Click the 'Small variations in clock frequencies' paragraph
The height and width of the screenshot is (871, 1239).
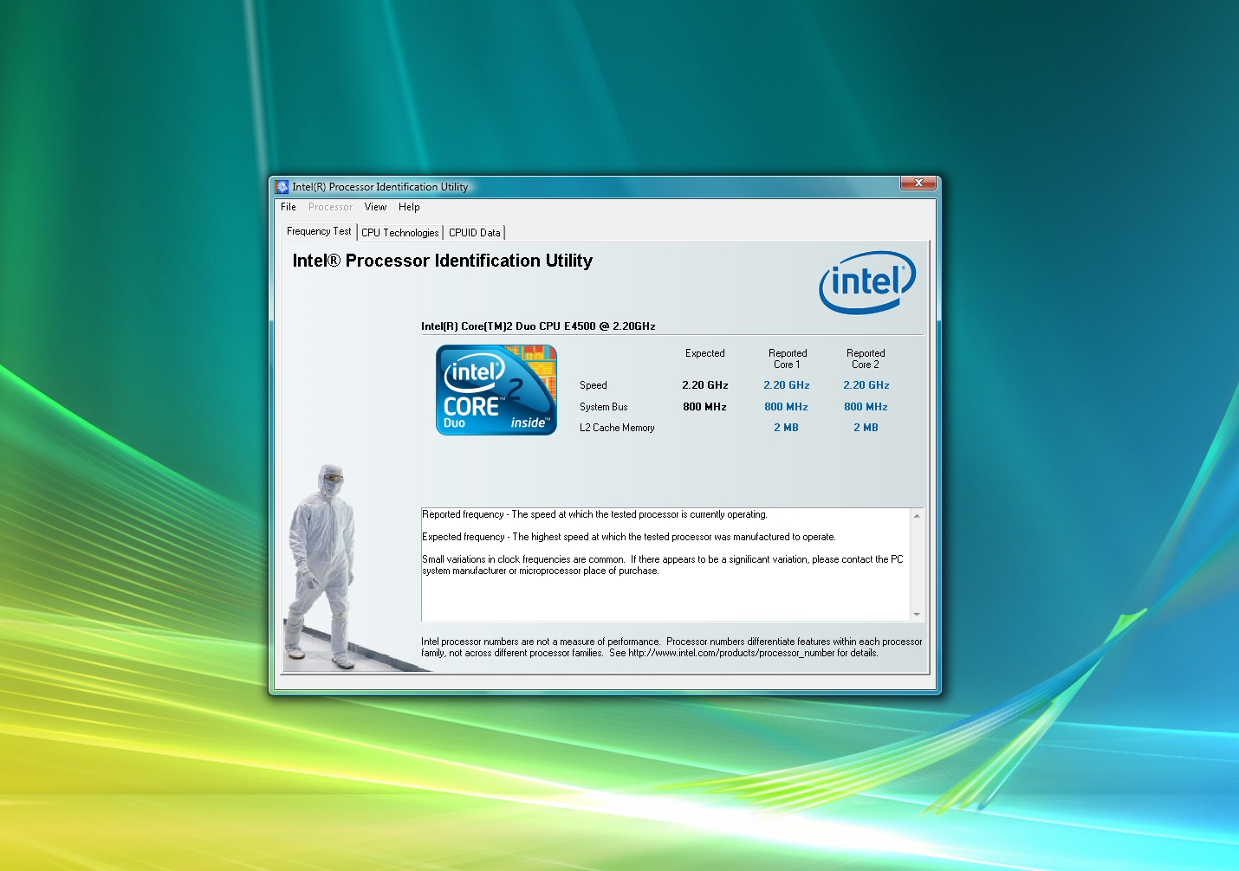click(663, 565)
